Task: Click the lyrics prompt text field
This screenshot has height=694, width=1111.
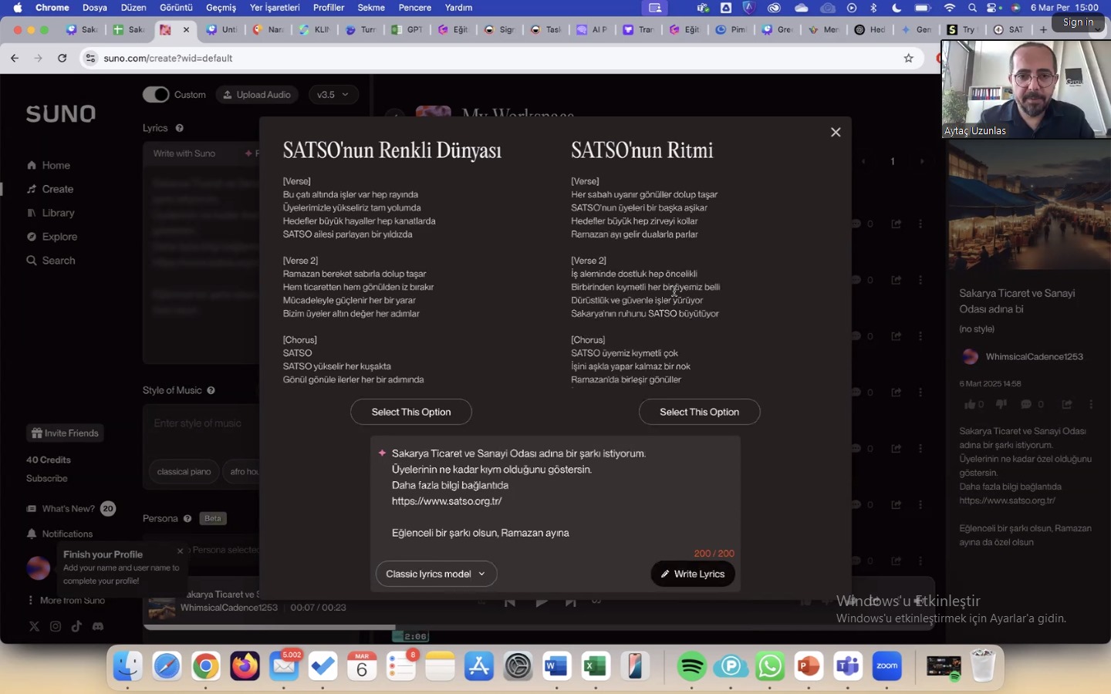Action: (555, 492)
